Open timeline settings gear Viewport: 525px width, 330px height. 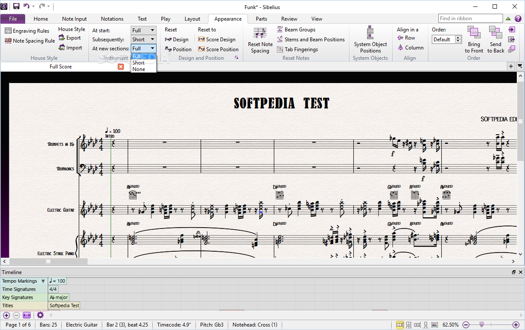40,315
